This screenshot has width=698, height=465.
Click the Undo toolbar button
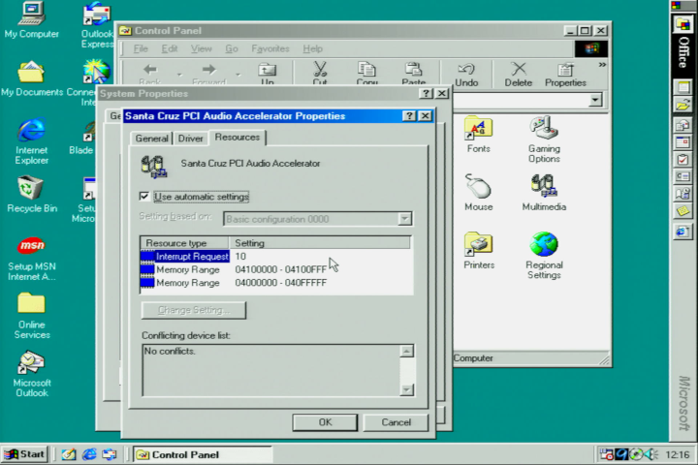[466, 74]
